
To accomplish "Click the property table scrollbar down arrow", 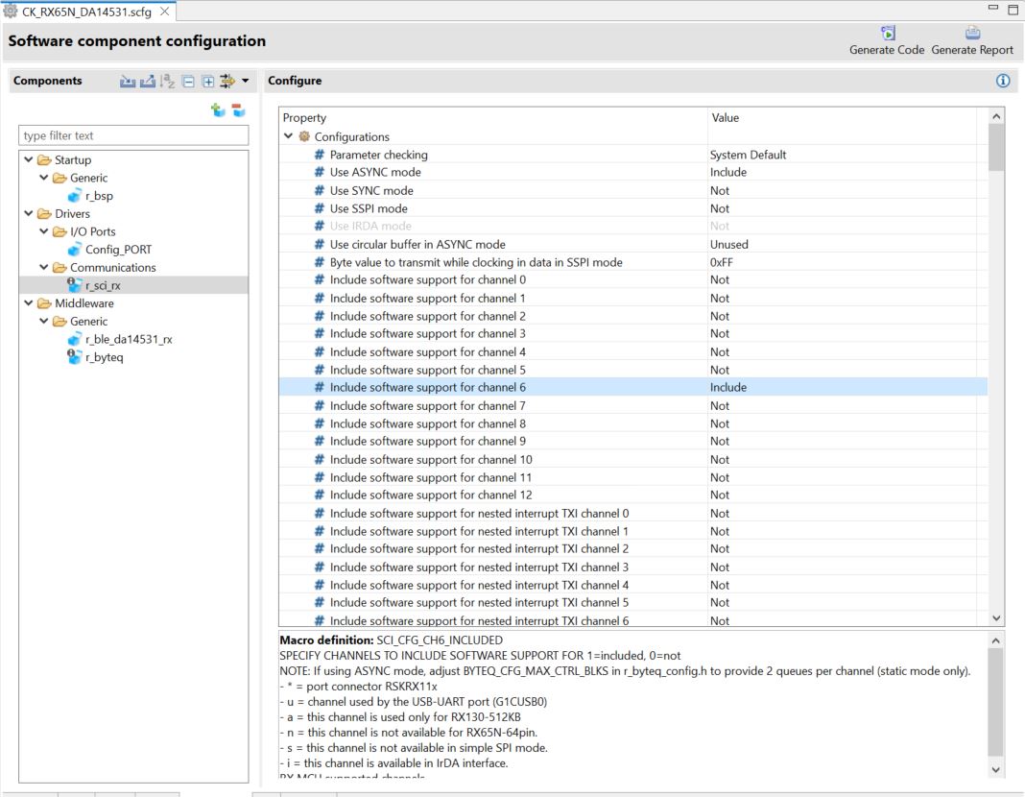I will coord(996,617).
